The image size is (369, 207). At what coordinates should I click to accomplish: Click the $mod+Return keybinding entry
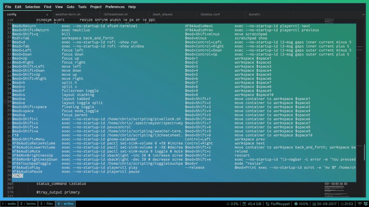click(24, 26)
